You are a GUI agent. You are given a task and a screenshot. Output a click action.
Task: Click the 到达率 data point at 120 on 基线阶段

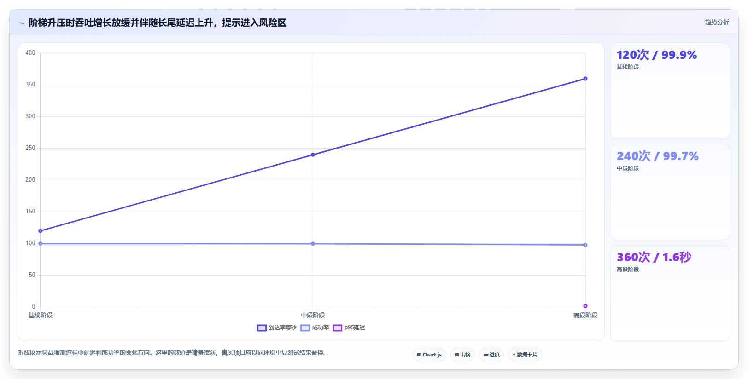click(x=41, y=231)
